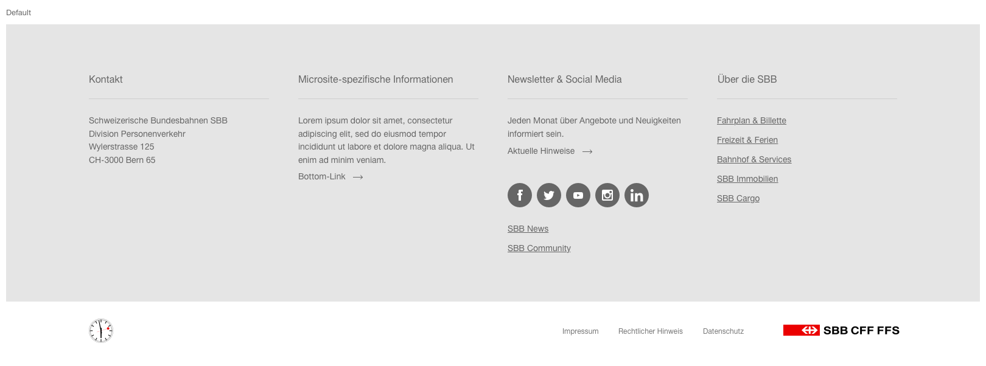
Task: Click the SBB CFF FFS logo
Action: tap(841, 330)
